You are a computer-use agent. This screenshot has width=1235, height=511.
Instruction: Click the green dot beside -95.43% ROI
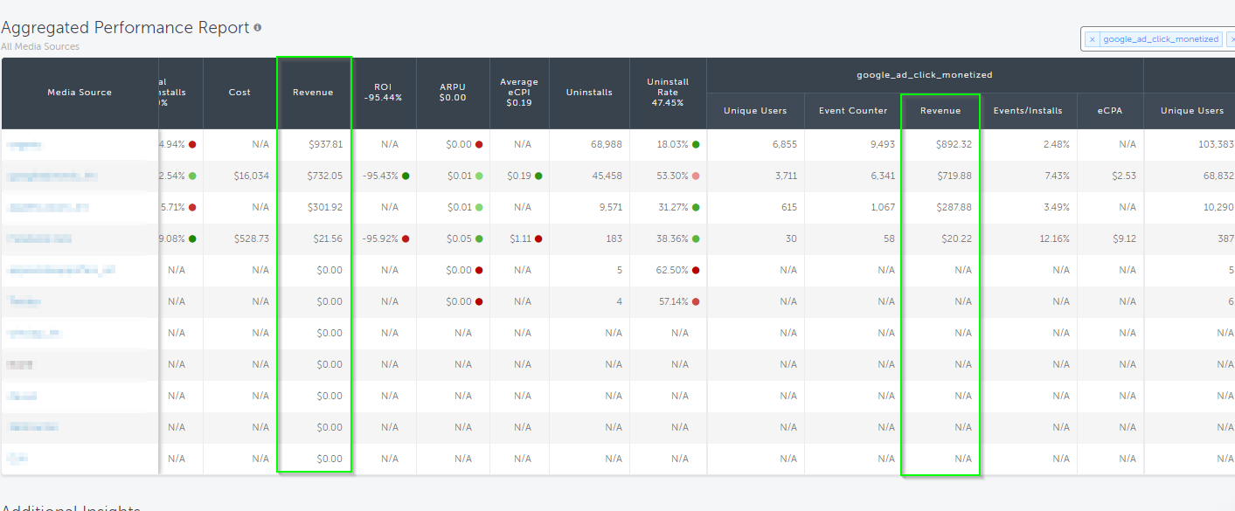(x=406, y=176)
